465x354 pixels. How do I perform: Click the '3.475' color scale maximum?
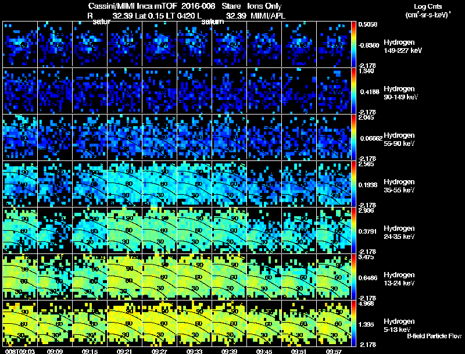click(366, 257)
